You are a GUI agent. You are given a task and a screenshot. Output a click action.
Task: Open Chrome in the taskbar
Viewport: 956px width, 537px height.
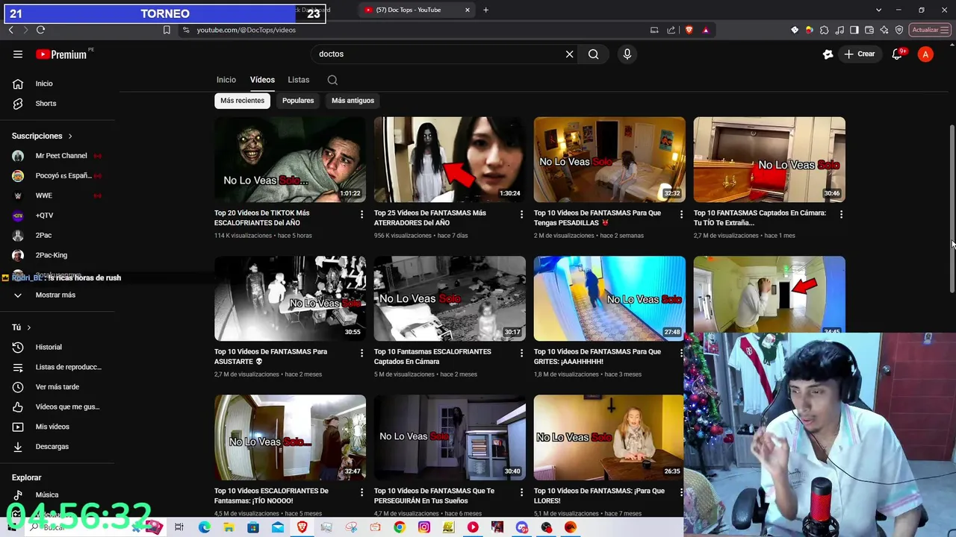400,527
